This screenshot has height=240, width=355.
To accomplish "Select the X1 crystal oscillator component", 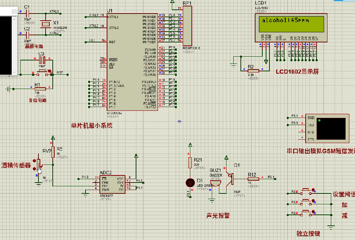I will (46, 24).
